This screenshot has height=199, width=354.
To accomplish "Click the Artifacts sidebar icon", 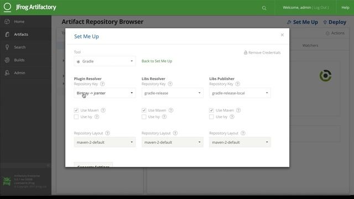I will pos(7,34).
